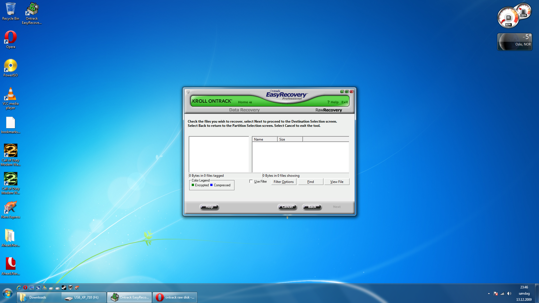Select the Opera desktop shortcut
The image size is (539, 303).
(10, 40)
